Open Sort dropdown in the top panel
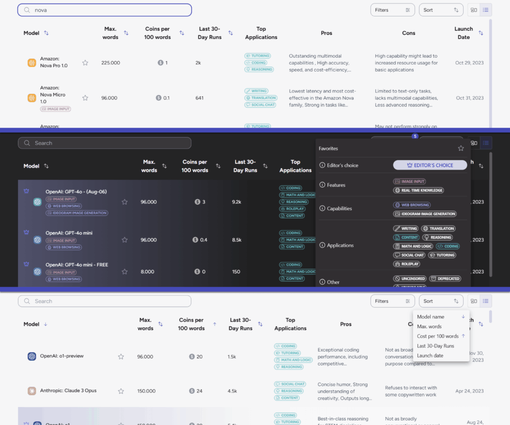Viewport: 510px width, 425px height. [441, 10]
